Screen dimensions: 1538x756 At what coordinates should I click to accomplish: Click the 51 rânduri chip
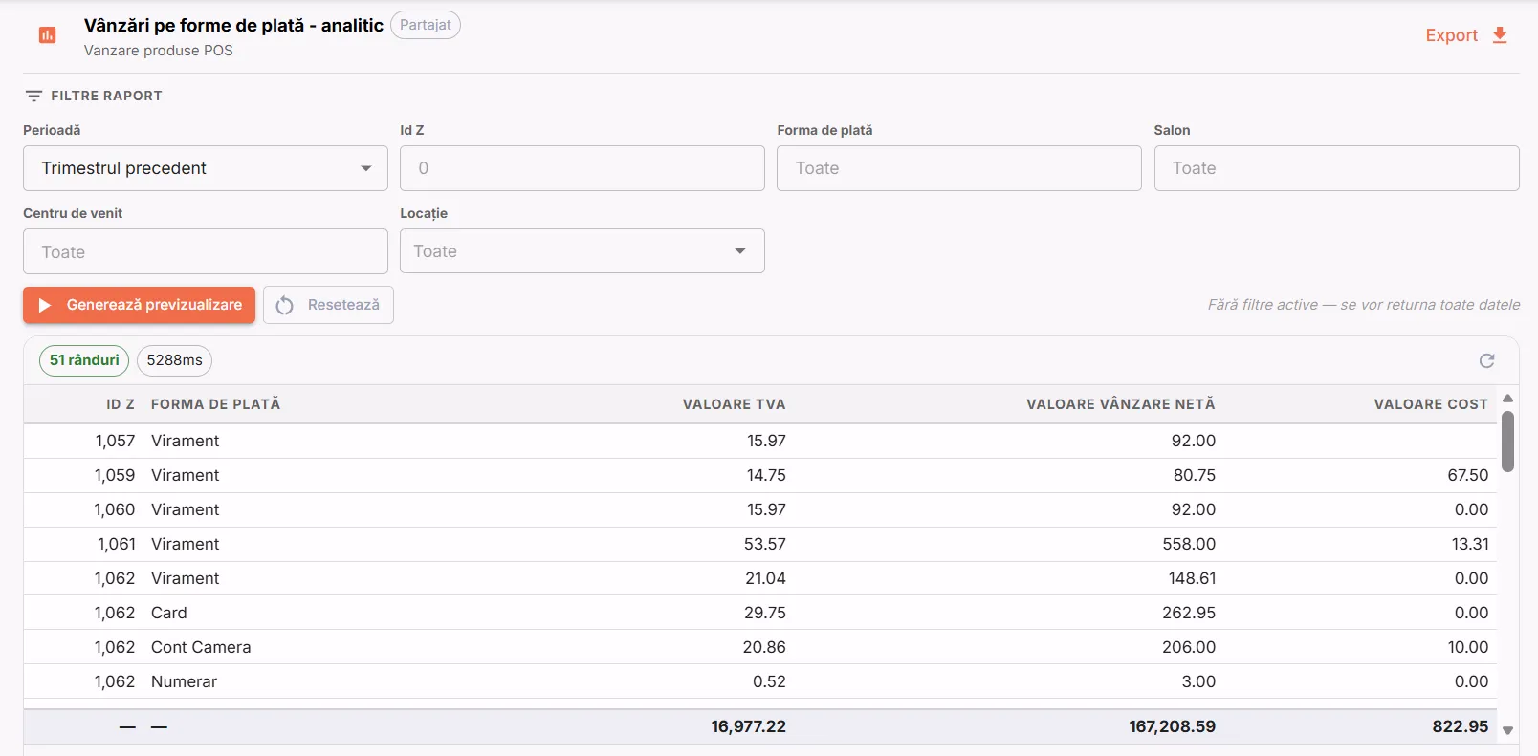[84, 360]
